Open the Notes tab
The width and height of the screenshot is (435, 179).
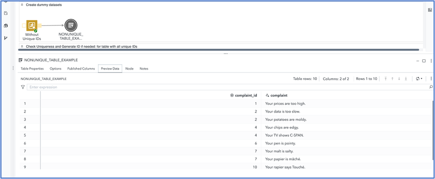[x=144, y=69]
